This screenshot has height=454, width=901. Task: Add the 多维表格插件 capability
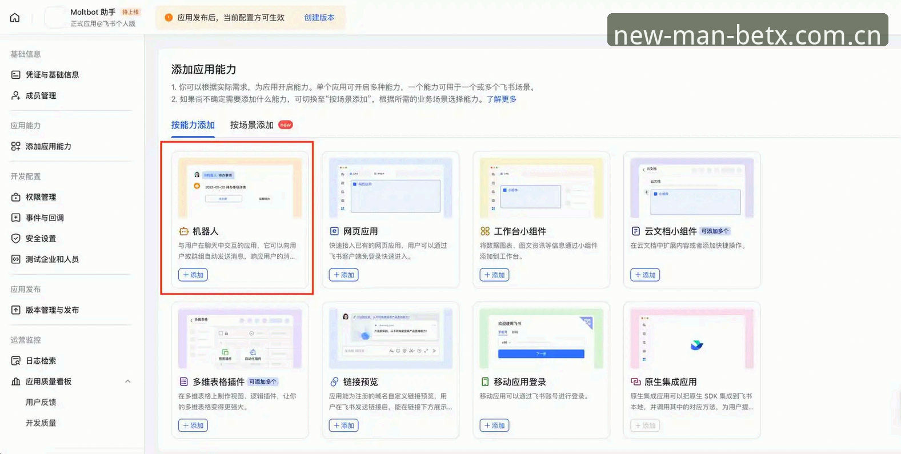pyautogui.click(x=193, y=425)
